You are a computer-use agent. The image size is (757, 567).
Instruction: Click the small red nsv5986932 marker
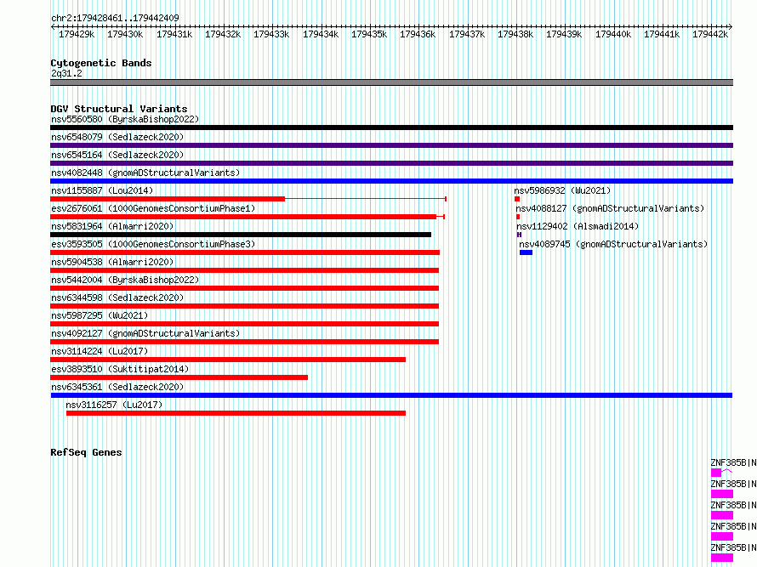tap(517, 199)
